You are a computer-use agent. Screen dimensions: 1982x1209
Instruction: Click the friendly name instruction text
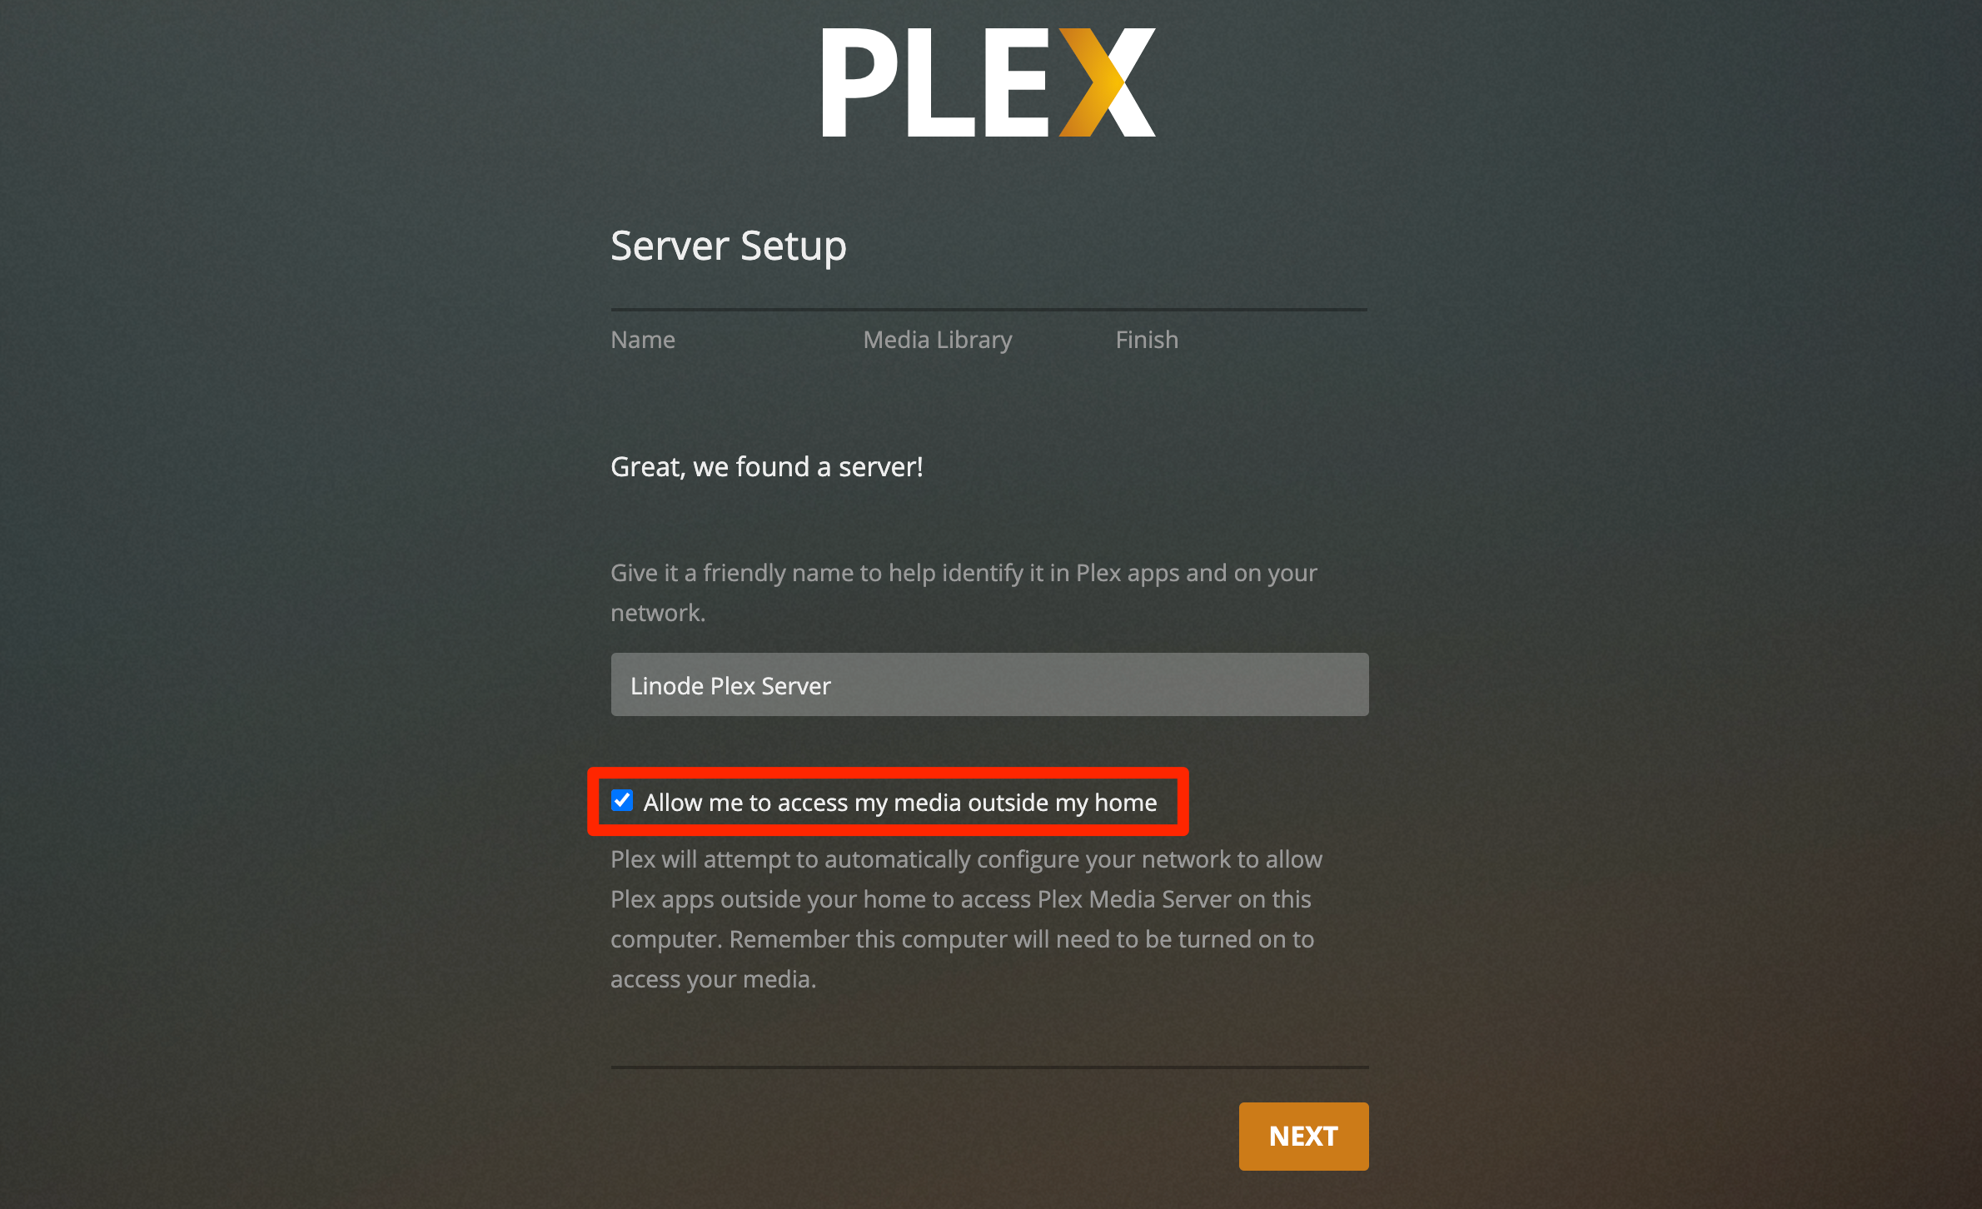[964, 591]
